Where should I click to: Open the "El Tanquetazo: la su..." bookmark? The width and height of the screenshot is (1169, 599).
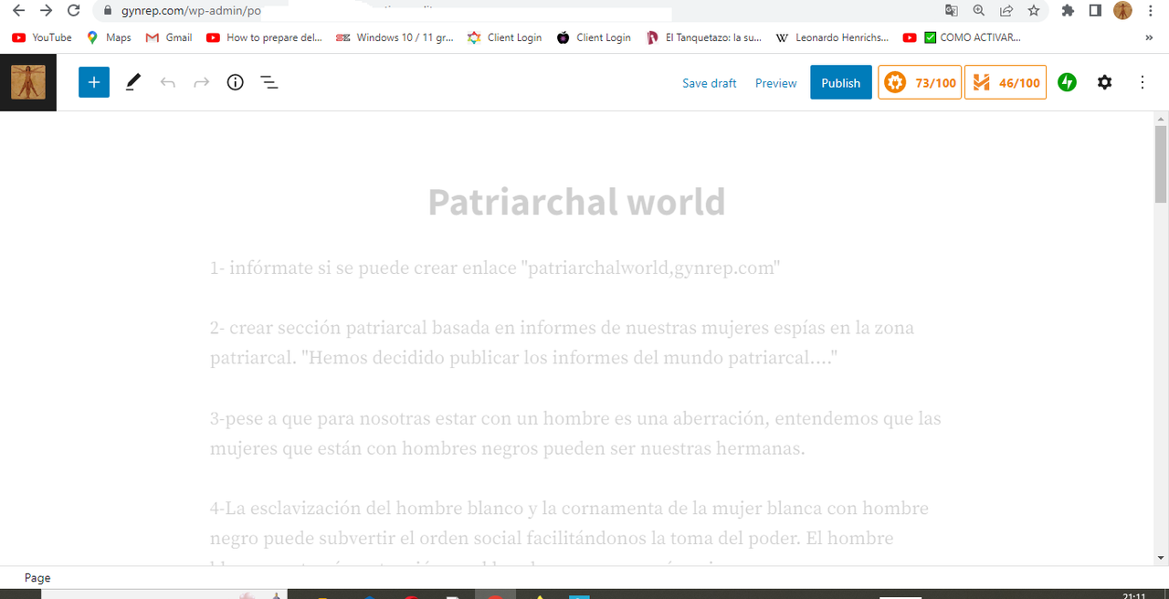click(703, 37)
